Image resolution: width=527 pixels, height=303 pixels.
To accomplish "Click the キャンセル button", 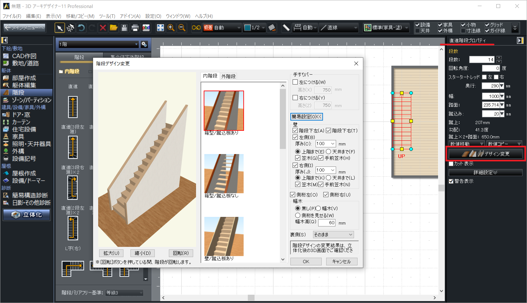I will tap(341, 262).
